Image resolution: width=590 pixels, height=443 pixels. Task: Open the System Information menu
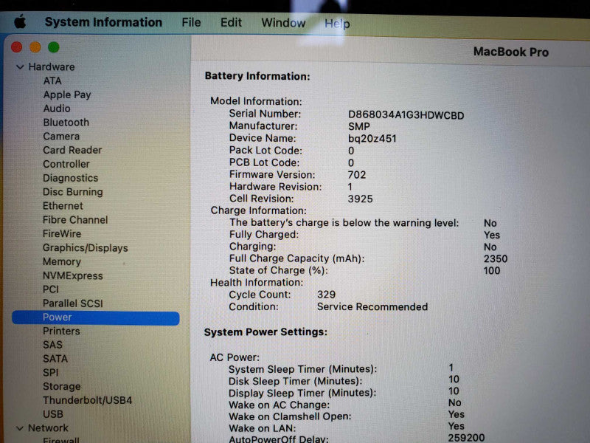click(x=103, y=22)
